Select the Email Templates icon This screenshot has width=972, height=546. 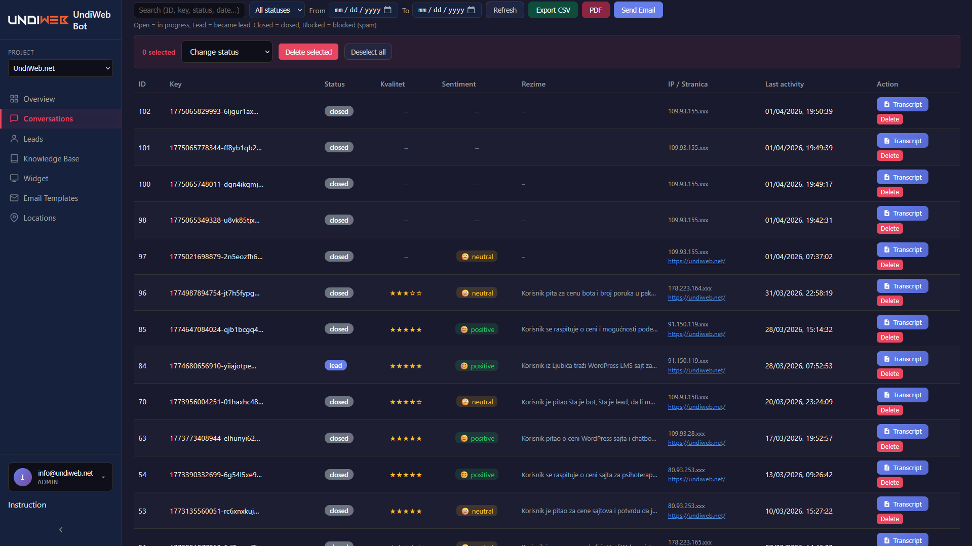[x=14, y=198]
